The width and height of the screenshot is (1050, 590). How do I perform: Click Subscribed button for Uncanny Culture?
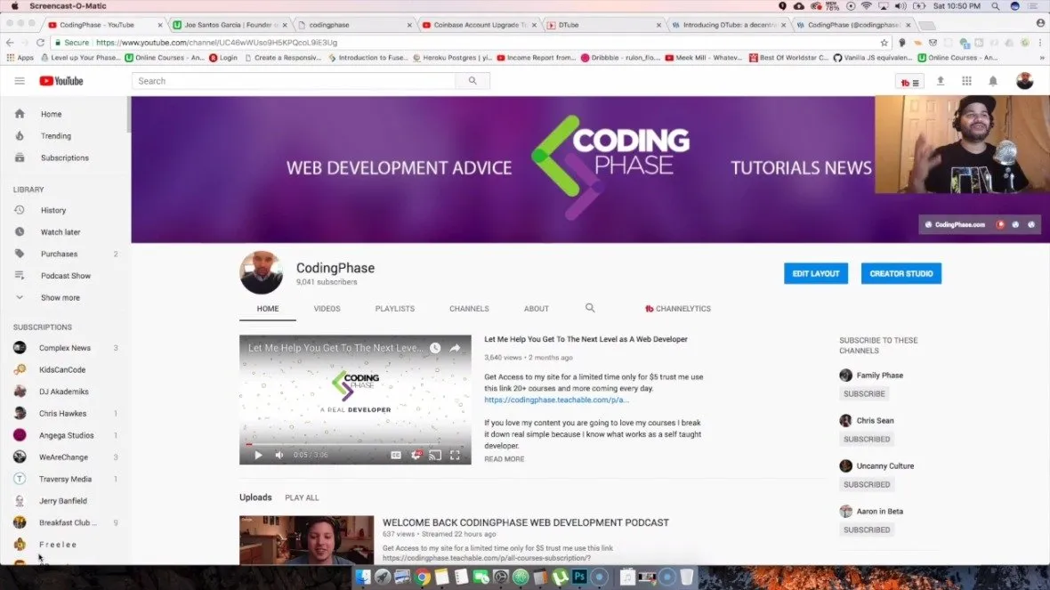point(867,485)
